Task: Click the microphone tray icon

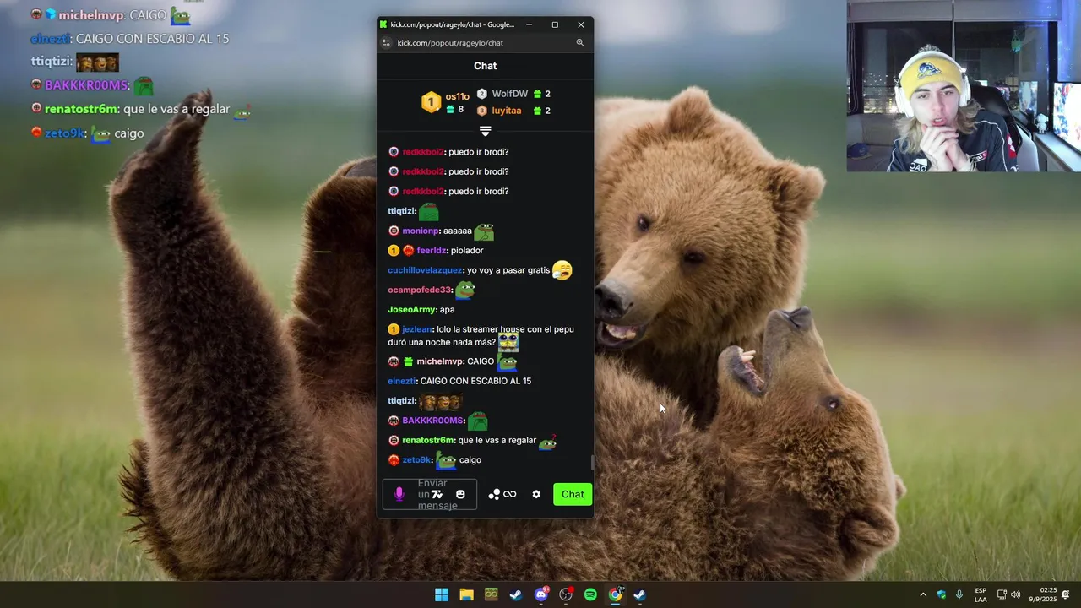Action: (x=959, y=594)
